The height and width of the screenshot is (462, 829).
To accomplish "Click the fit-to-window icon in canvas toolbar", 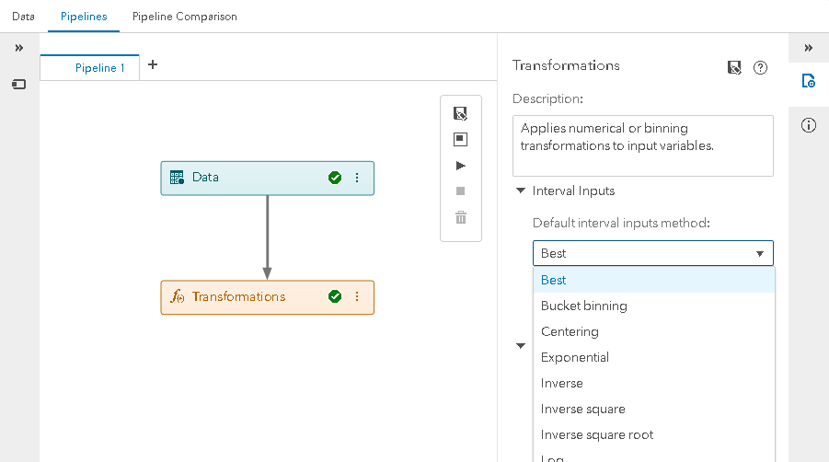I will 461,139.
